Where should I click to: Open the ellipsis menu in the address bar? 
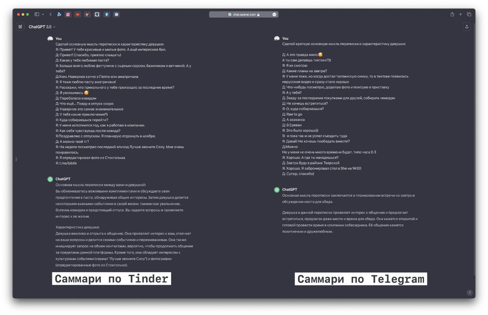(x=274, y=14)
